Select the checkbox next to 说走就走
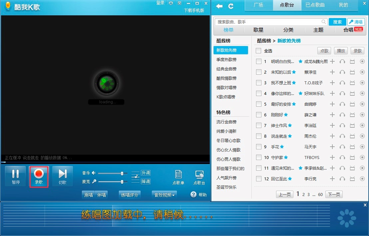This screenshot has height=236, width=369. [x=258, y=136]
